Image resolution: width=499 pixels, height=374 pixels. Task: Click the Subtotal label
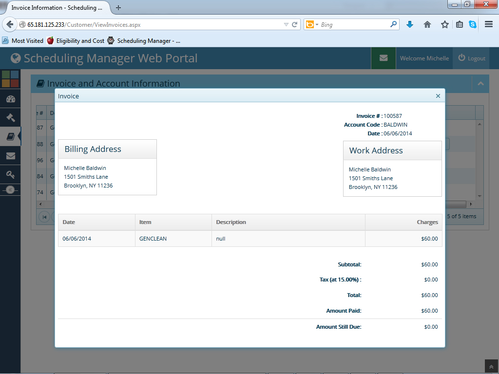[x=349, y=264]
